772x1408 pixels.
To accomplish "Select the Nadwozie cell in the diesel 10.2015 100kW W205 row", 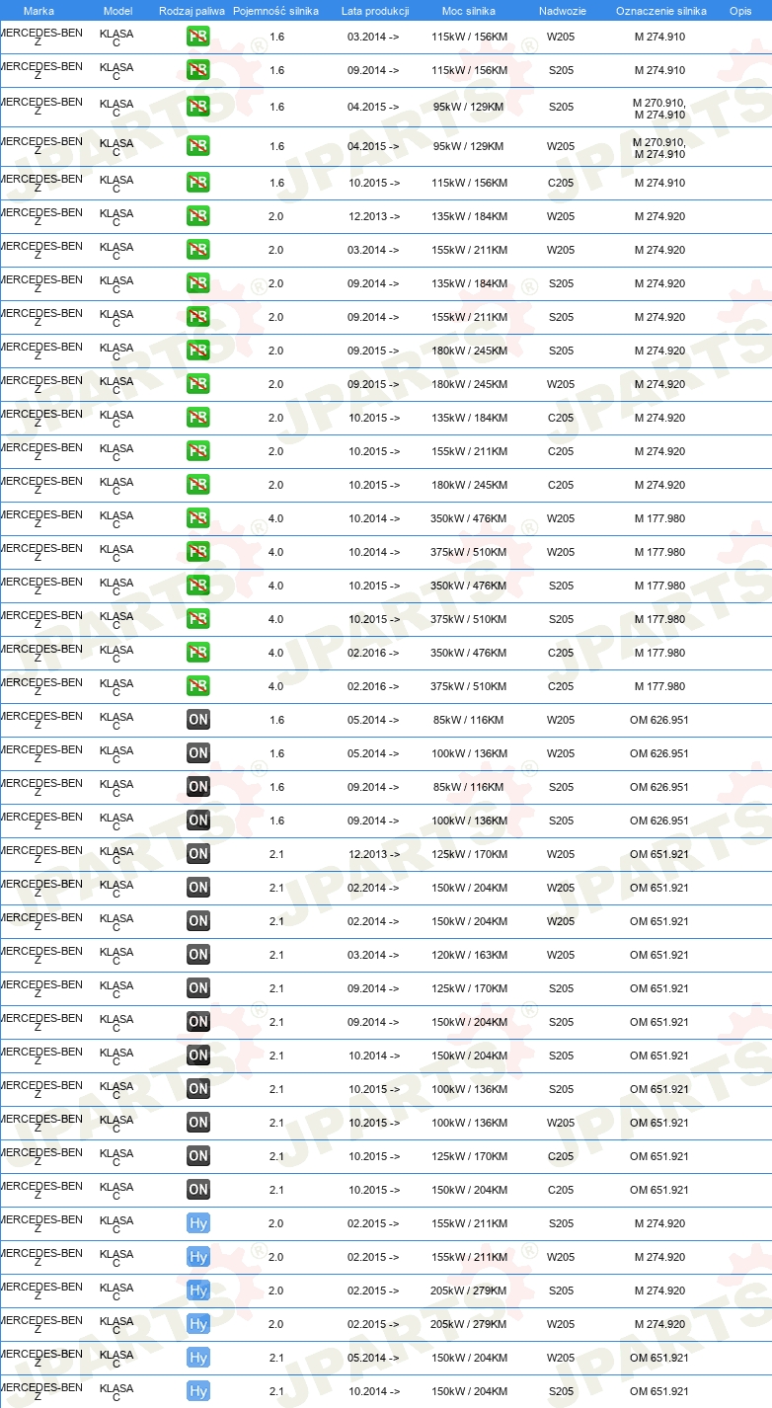I will point(561,1123).
